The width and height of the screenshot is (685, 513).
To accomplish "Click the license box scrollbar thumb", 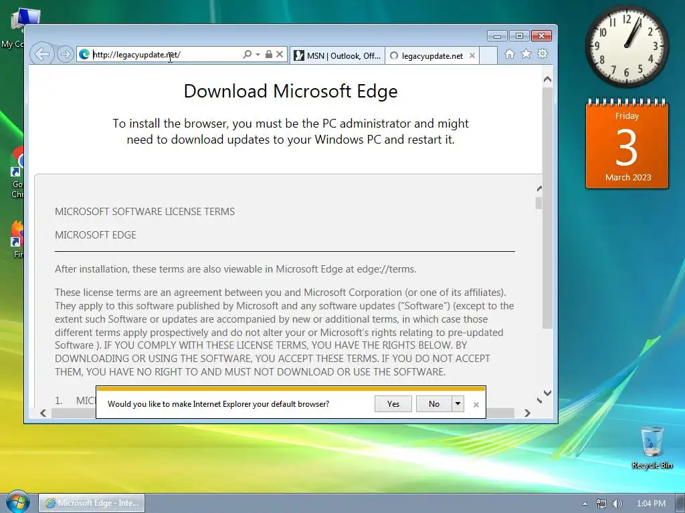I will 539,203.
